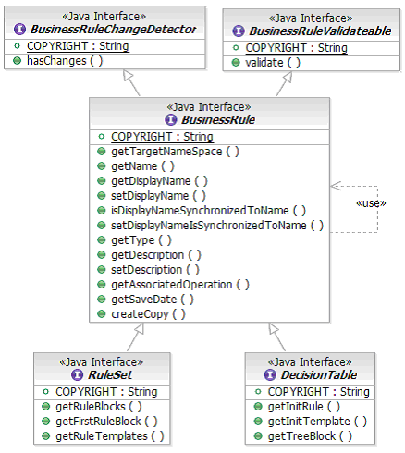Click the getAssociatedOperation ( ) method text
The height and width of the screenshot is (453, 405).
coord(180,285)
